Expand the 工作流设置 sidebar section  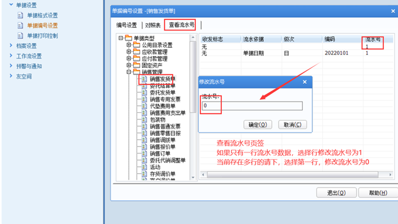(x=11, y=56)
